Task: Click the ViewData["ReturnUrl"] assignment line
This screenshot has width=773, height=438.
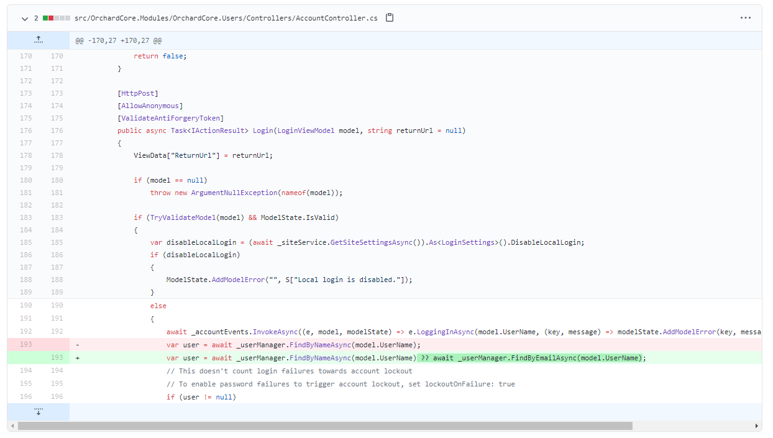Action: pyautogui.click(x=203, y=155)
